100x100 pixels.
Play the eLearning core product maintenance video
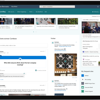pos(46,19)
